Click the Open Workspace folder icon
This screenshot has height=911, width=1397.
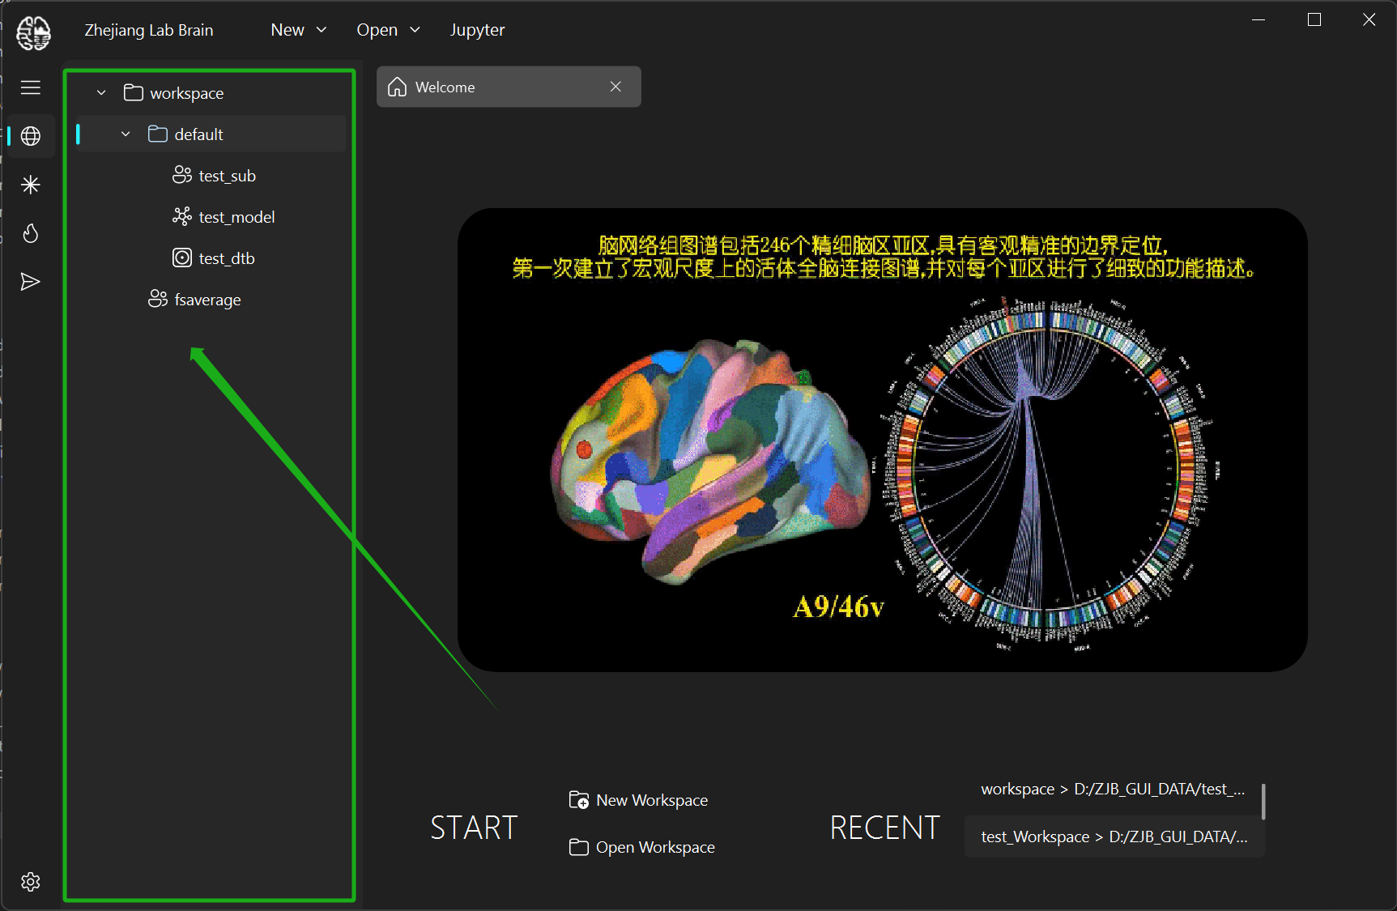[579, 847]
